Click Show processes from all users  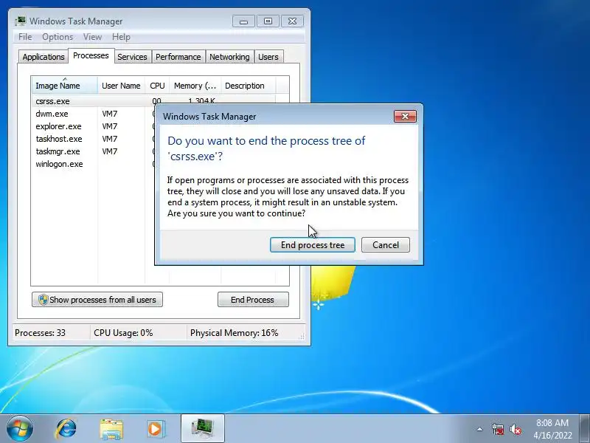pyautogui.click(x=97, y=300)
